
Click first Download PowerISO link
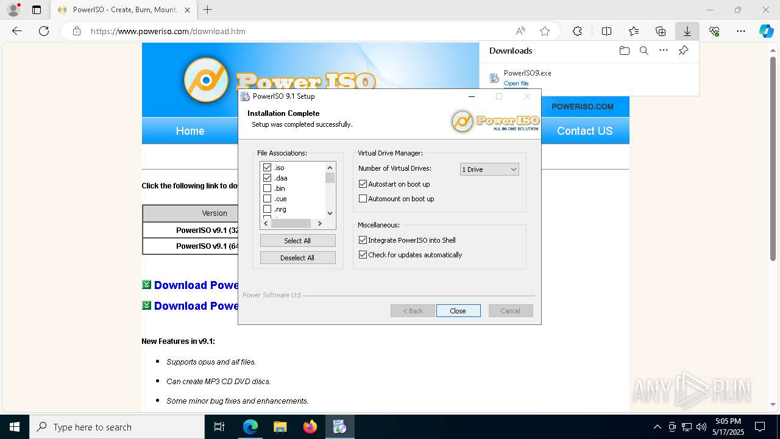coord(196,285)
